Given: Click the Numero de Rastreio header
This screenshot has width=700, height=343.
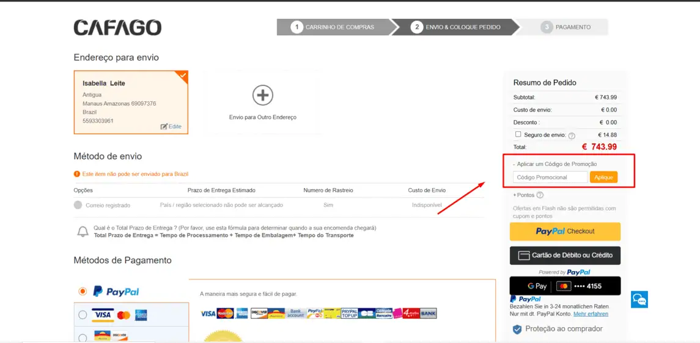Looking at the screenshot, I should point(328,190).
